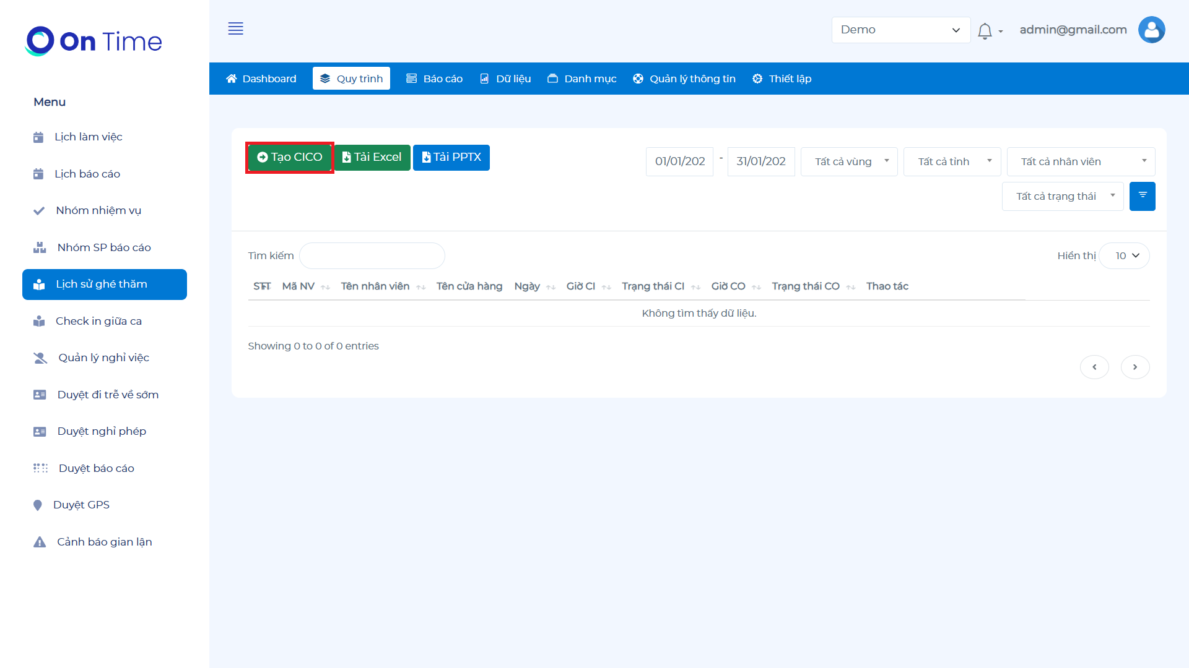
Task: Open the Tất cả trạng thái dropdown
Action: click(x=1062, y=196)
